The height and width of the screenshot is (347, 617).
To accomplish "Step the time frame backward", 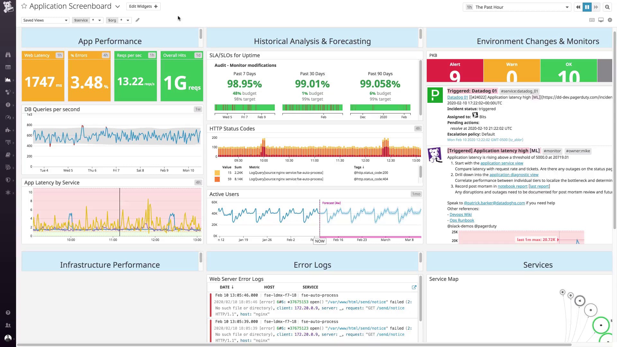I will (578, 7).
